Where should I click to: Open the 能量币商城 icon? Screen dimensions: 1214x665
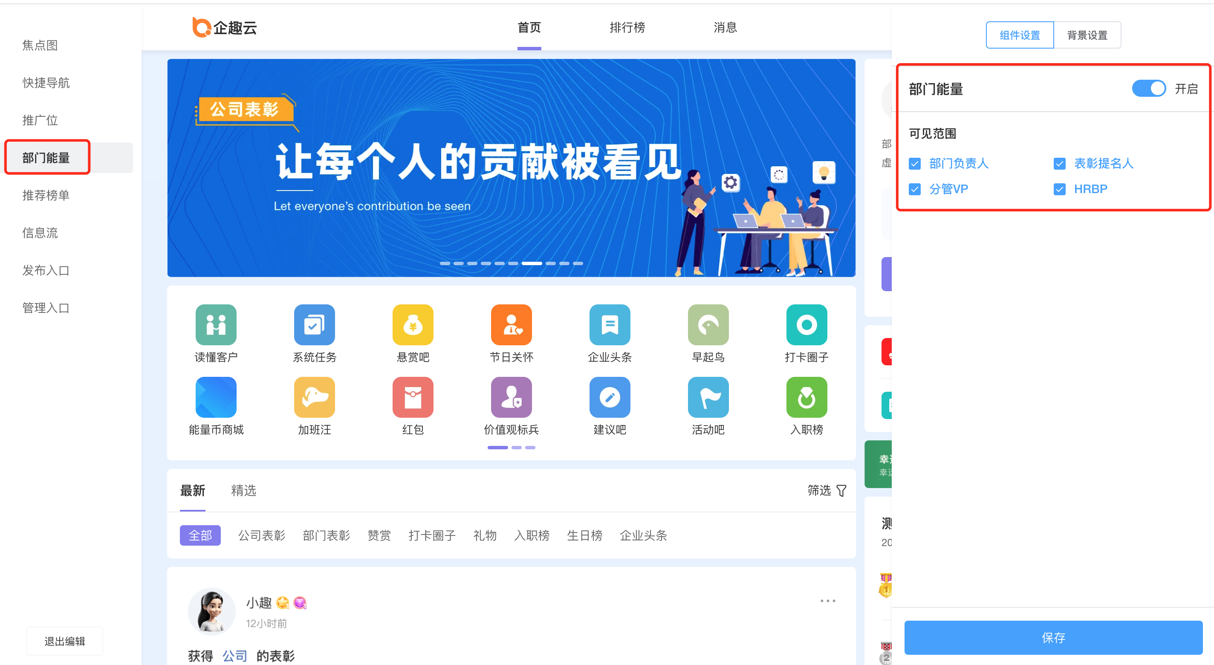click(x=216, y=397)
